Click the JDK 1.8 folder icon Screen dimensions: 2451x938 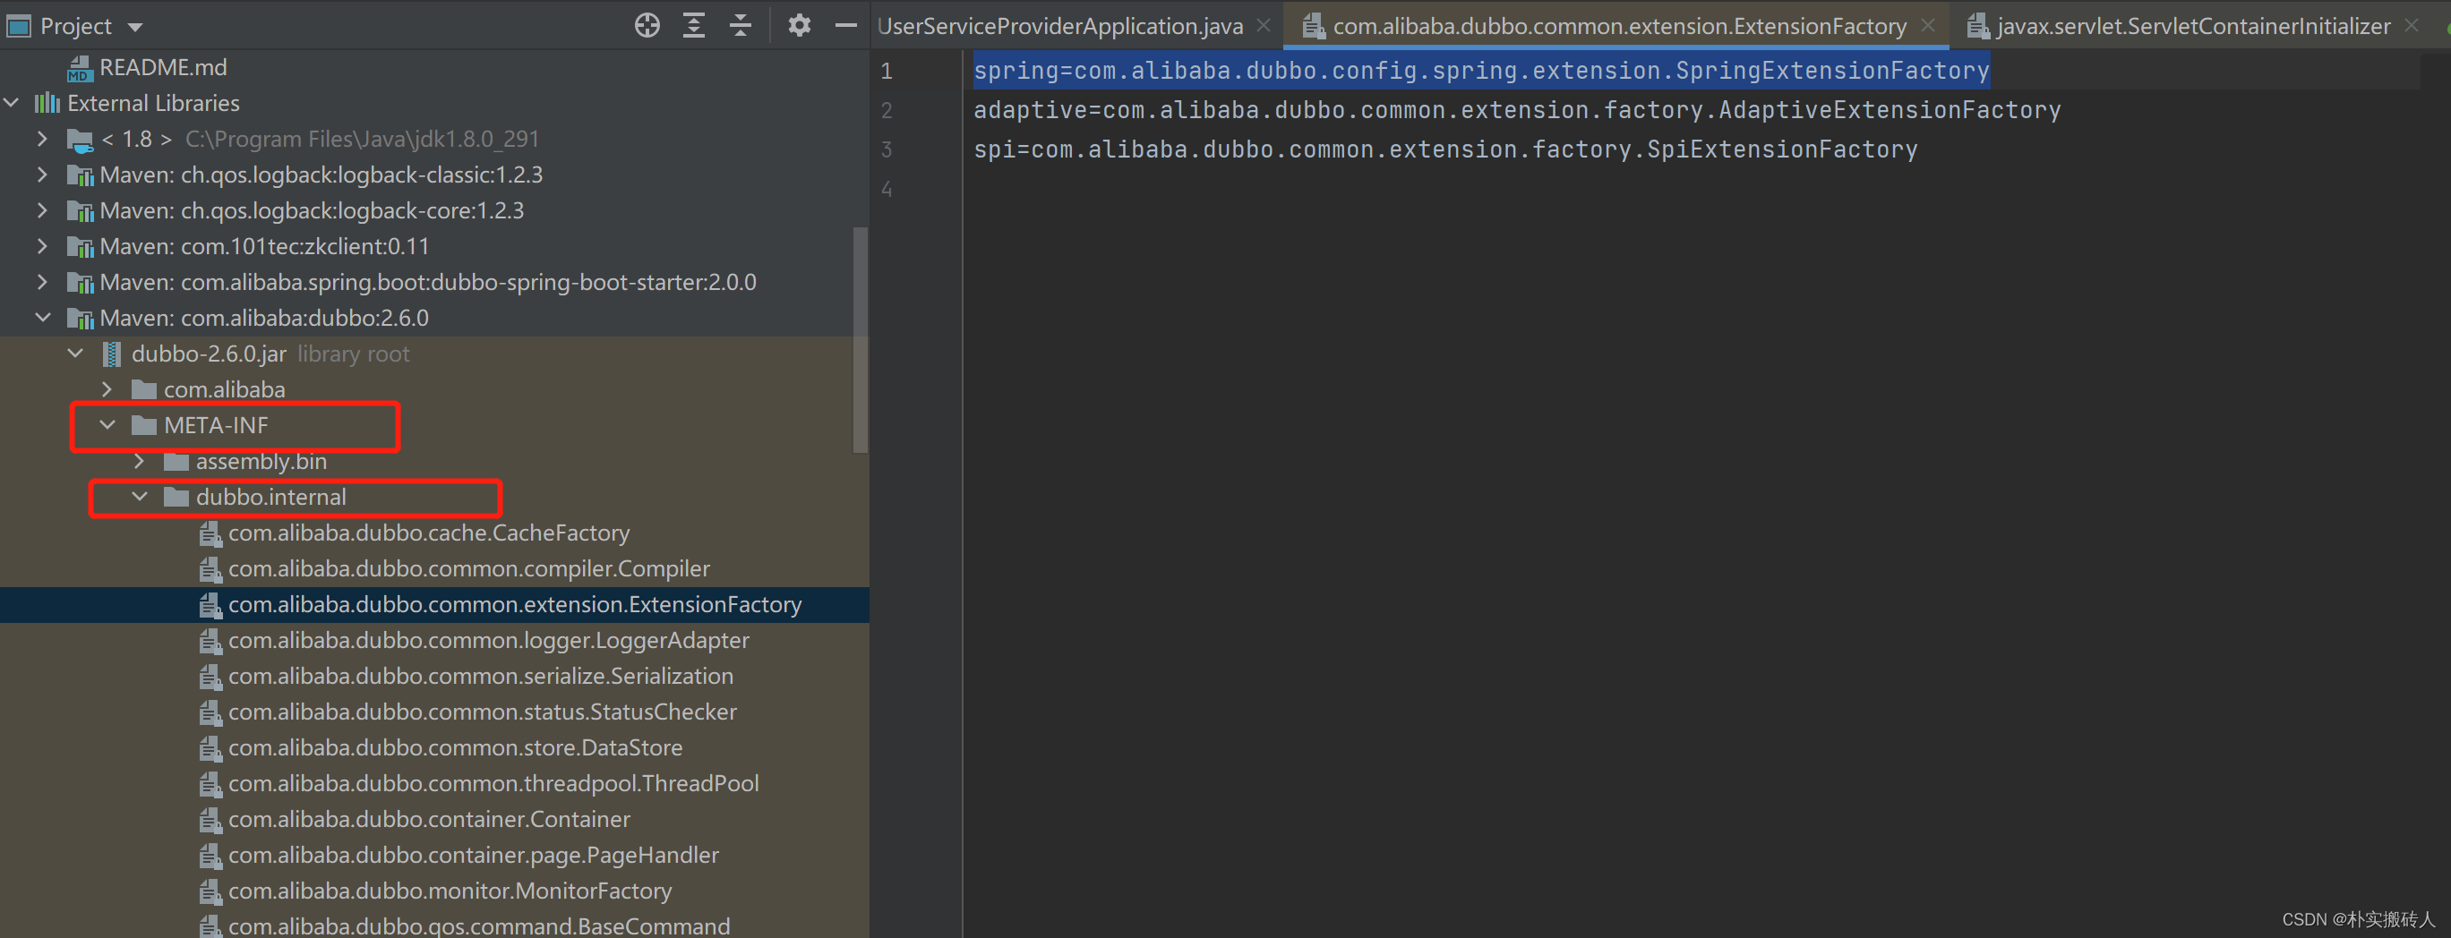[80, 140]
